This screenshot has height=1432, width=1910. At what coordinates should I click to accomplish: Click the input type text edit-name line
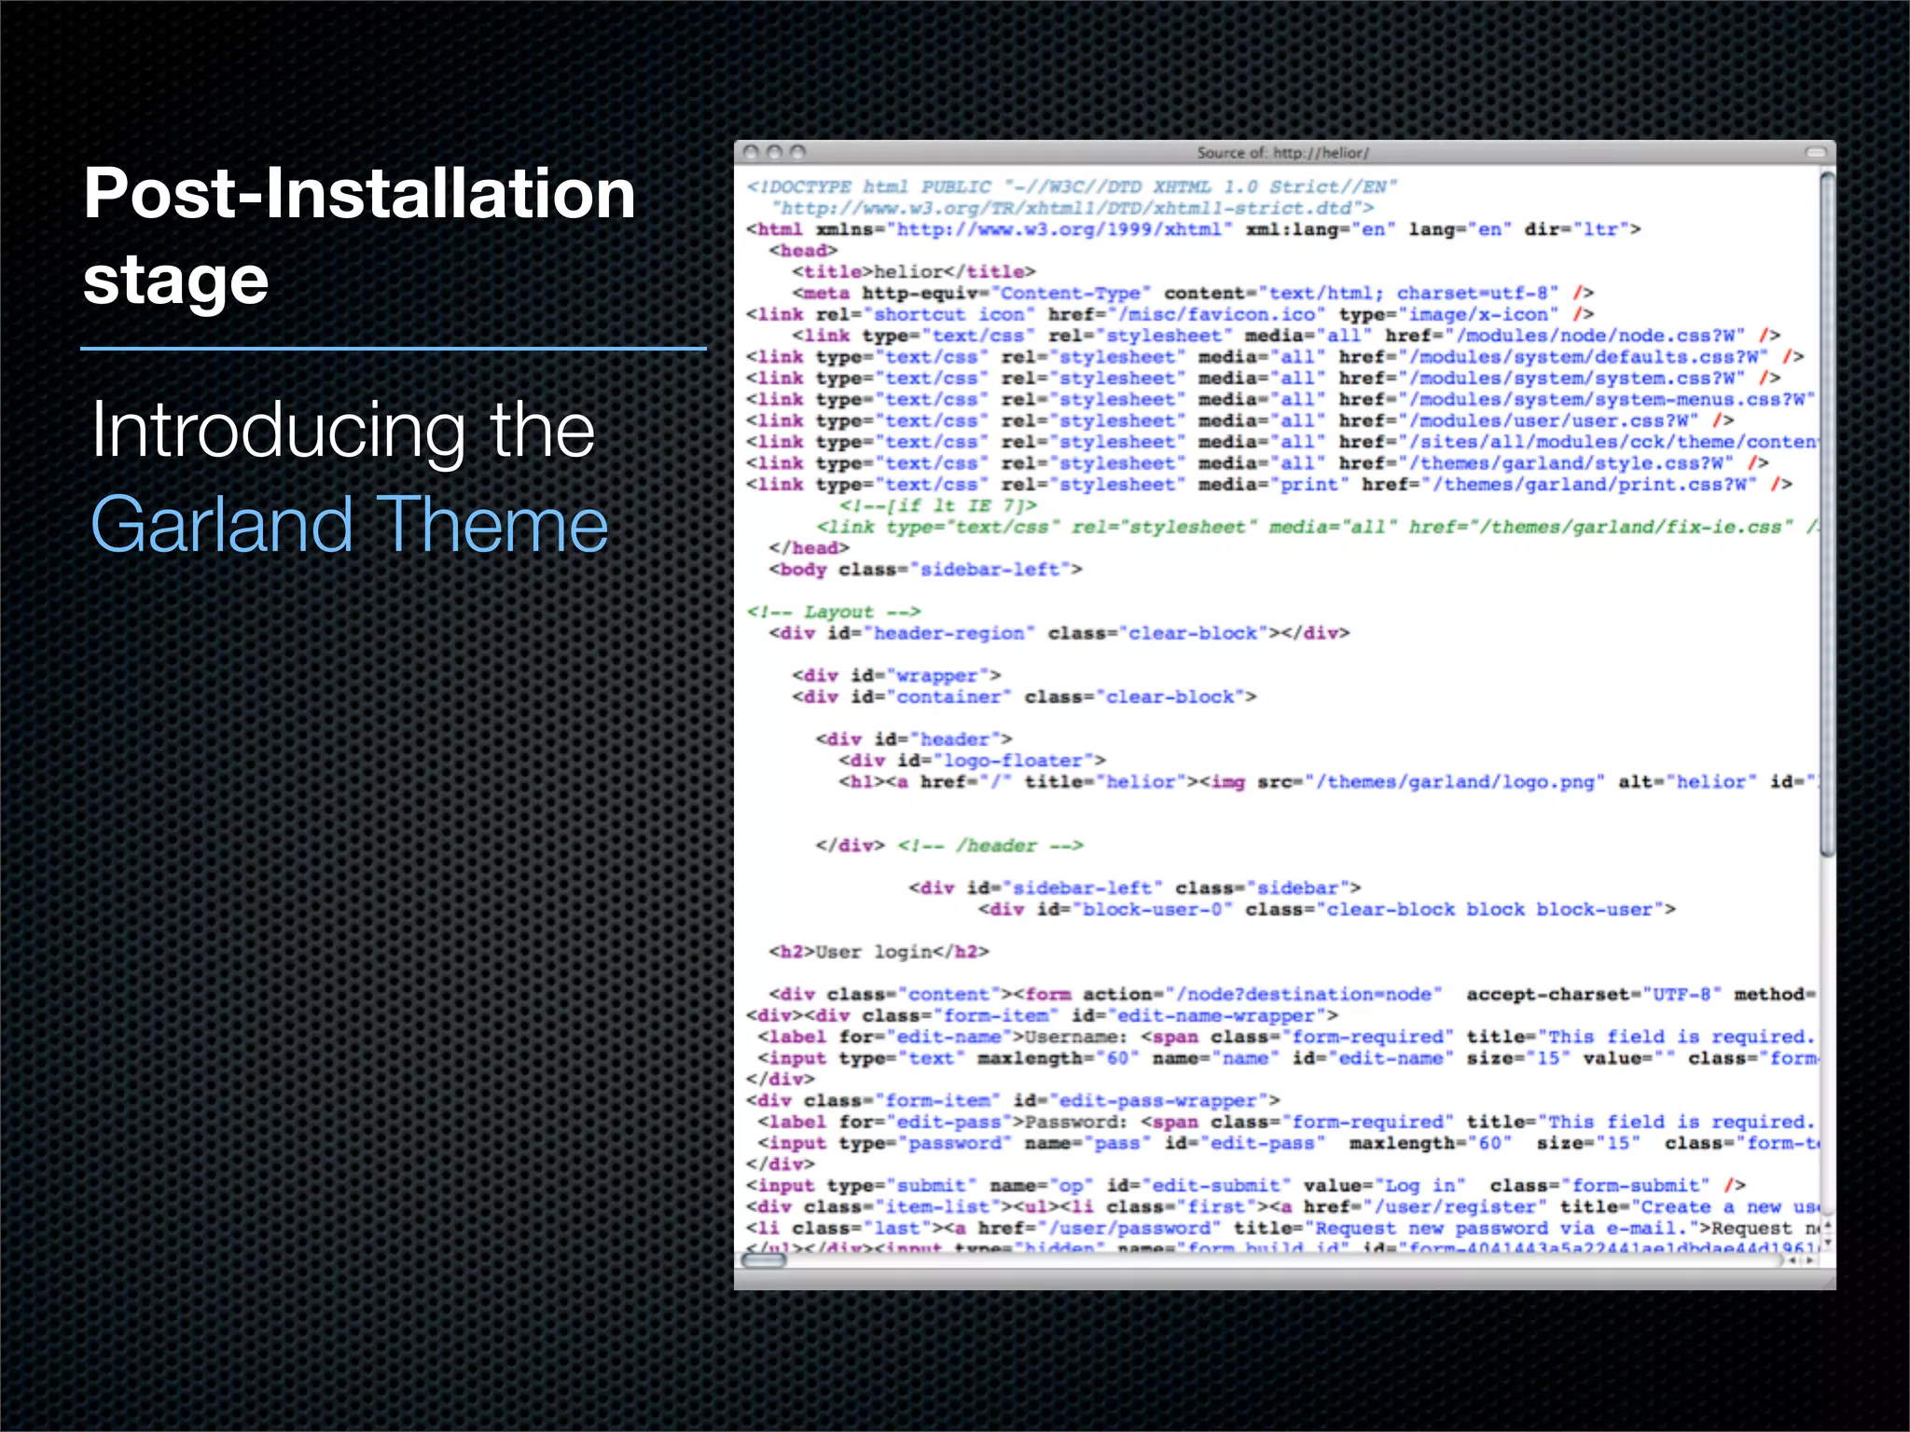click(x=1287, y=1059)
